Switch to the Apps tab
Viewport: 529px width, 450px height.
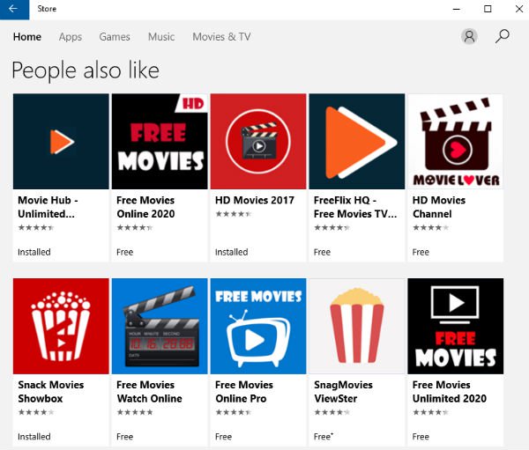pos(71,37)
